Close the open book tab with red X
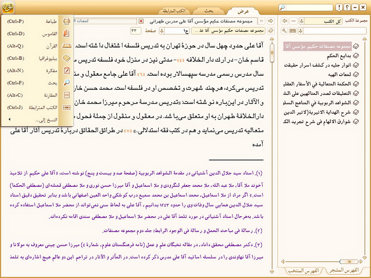Image resolution: width=371 pixels, height=278 pixels. tap(141, 21)
